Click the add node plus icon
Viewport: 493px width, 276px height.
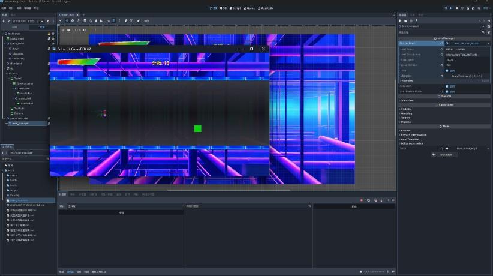click(4, 21)
